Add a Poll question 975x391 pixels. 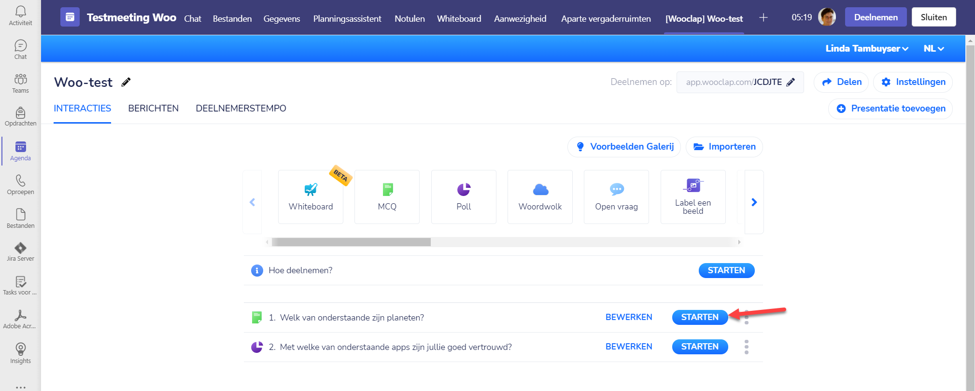[x=464, y=197]
